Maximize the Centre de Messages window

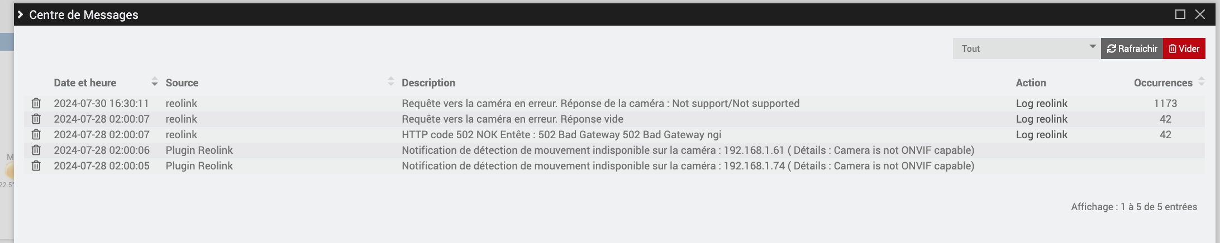pyautogui.click(x=1180, y=14)
